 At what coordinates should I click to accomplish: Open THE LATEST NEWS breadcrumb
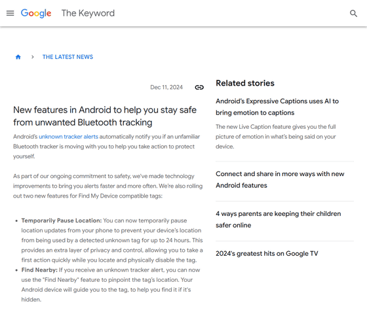tap(68, 57)
